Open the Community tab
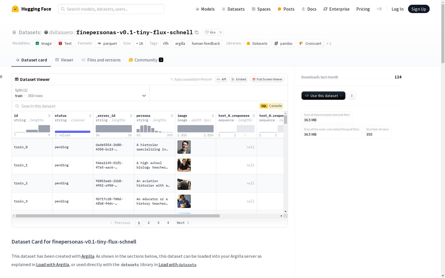 [x=146, y=60]
